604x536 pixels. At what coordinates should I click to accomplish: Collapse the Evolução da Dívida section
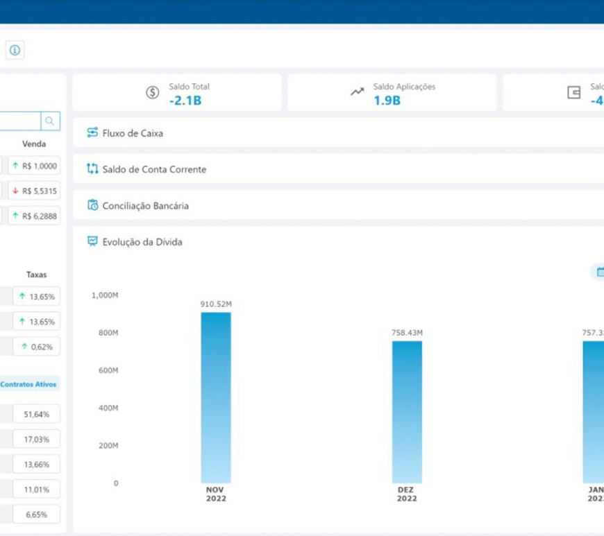(x=142, y=242)
